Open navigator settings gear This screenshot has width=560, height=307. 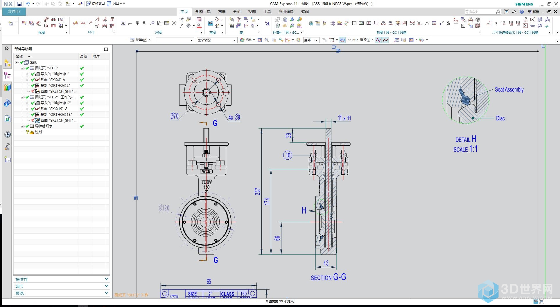pos(7,48)
